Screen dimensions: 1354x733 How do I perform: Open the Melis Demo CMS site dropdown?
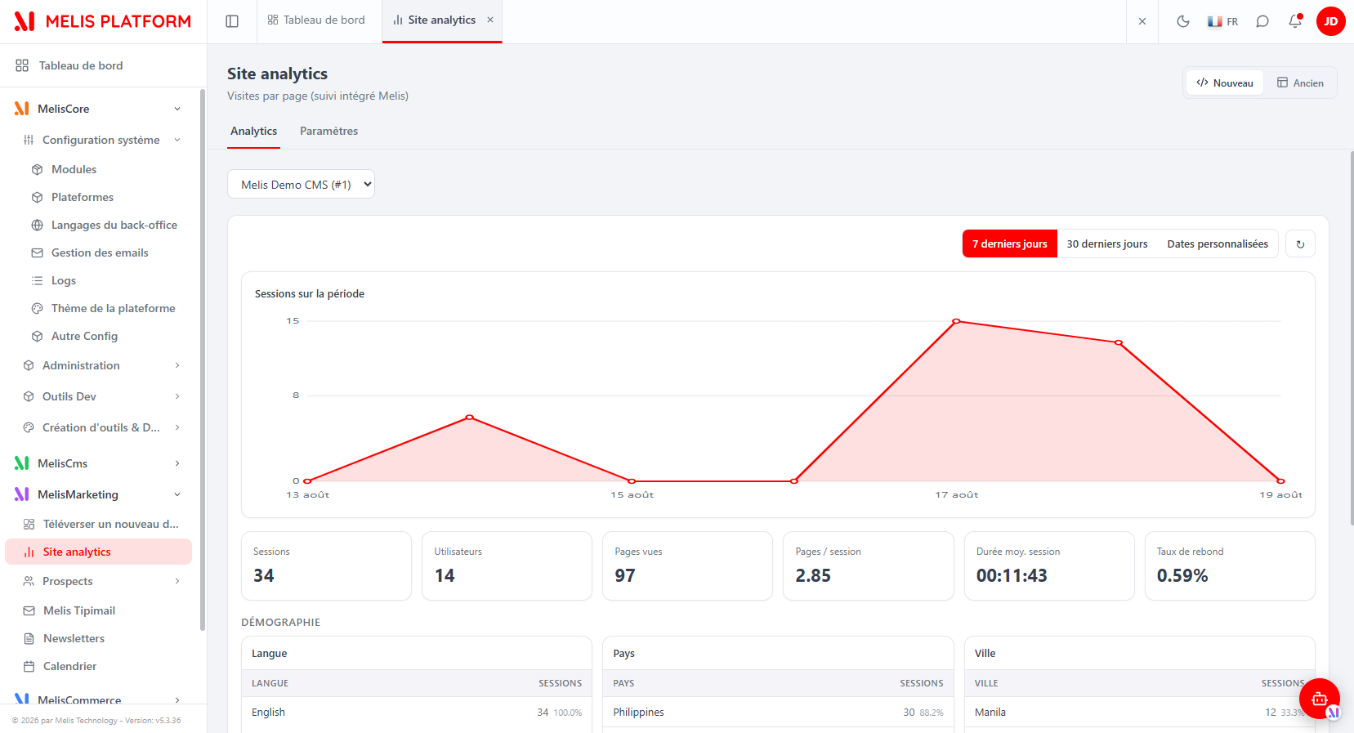click(301, 184)
